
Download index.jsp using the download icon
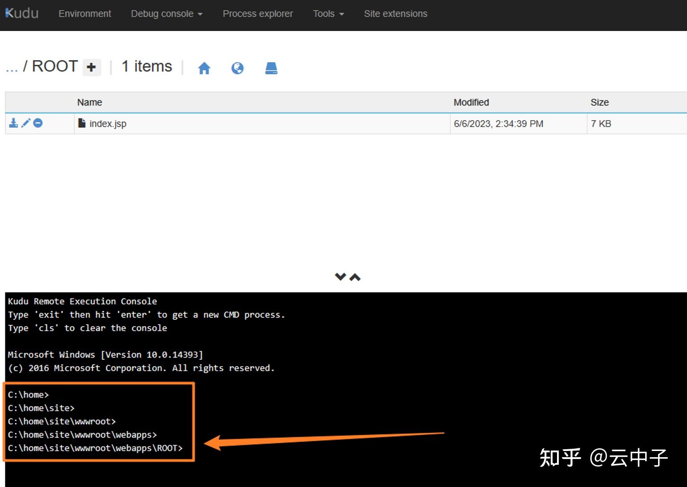tap(13, 123)
